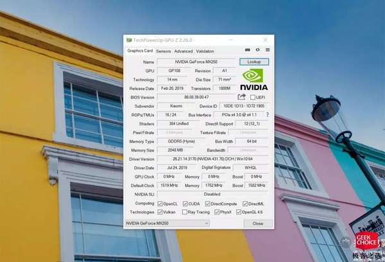
Task: Open the Validation tab
Action: pyautogui.click(x=205, y=51)
